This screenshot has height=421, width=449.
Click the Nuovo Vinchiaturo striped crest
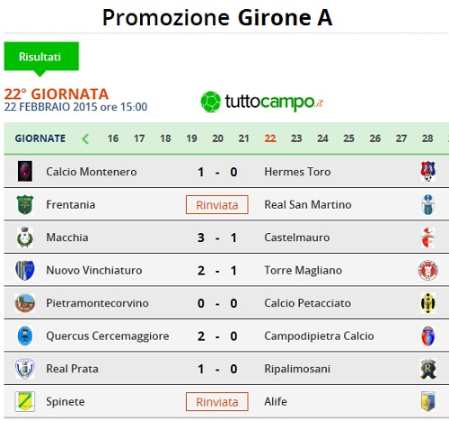click(25, 270)
